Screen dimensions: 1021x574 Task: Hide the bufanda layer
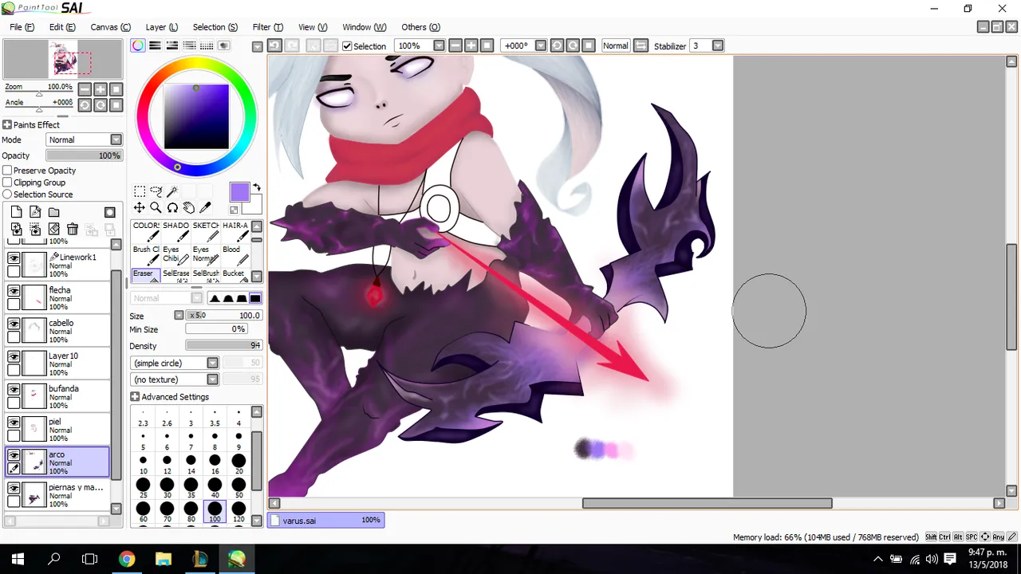[x=14, y=390]
